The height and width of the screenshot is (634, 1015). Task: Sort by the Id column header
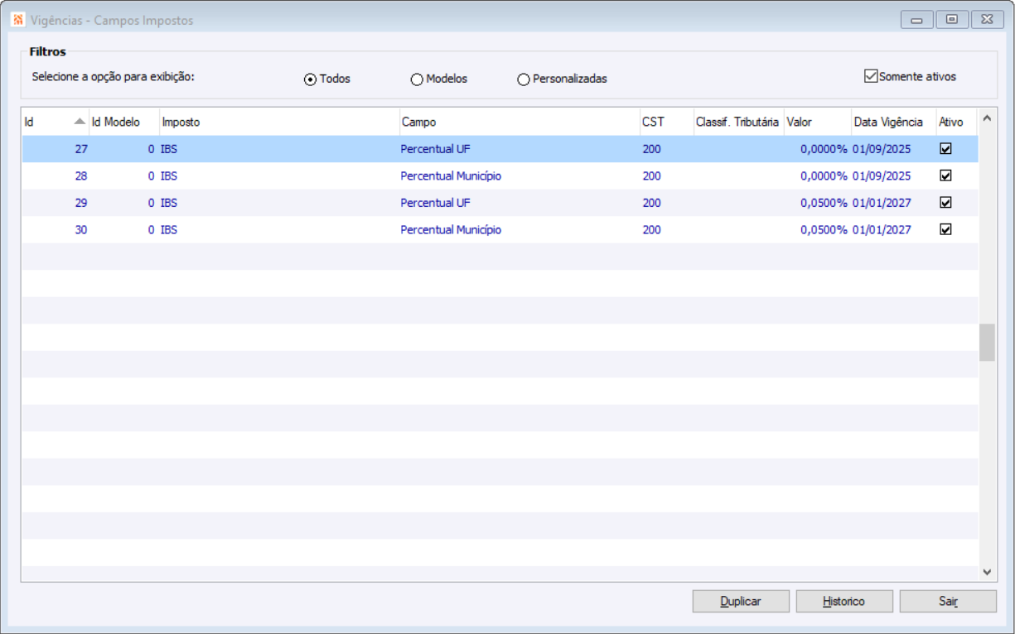click(55, 122)
